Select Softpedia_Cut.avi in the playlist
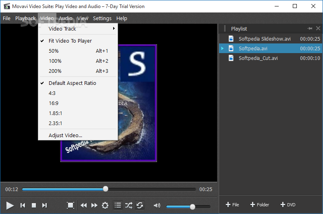 pos(271,58)
